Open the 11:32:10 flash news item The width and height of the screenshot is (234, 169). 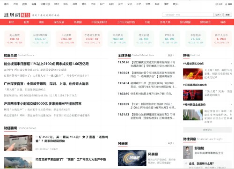[x=145, y=94]
